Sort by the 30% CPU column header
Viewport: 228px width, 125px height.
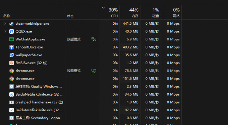pyautogui.click(x=110, y=12)
